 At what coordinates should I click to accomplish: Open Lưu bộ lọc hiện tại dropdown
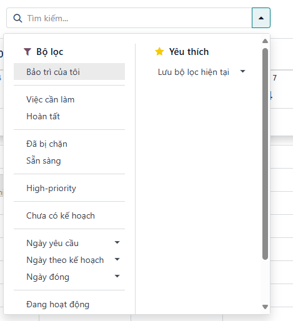(201, 72)
